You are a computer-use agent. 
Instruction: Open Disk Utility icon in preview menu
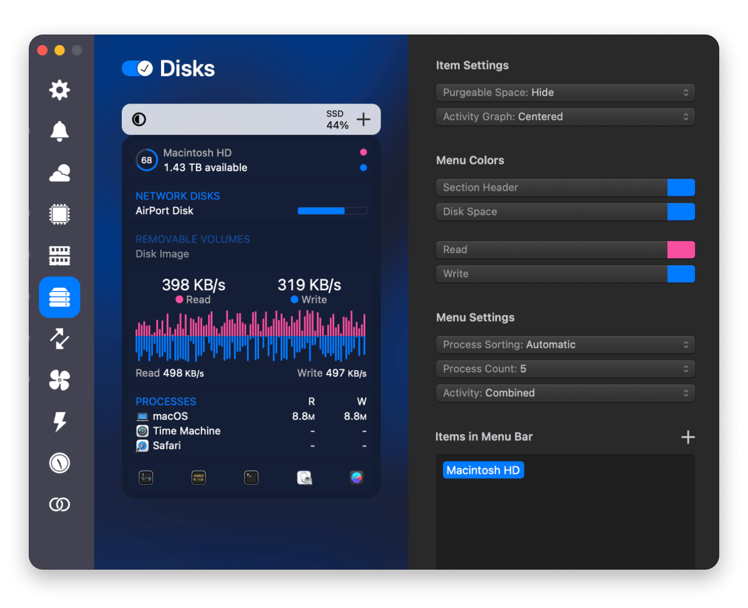(x=304, y=478)
